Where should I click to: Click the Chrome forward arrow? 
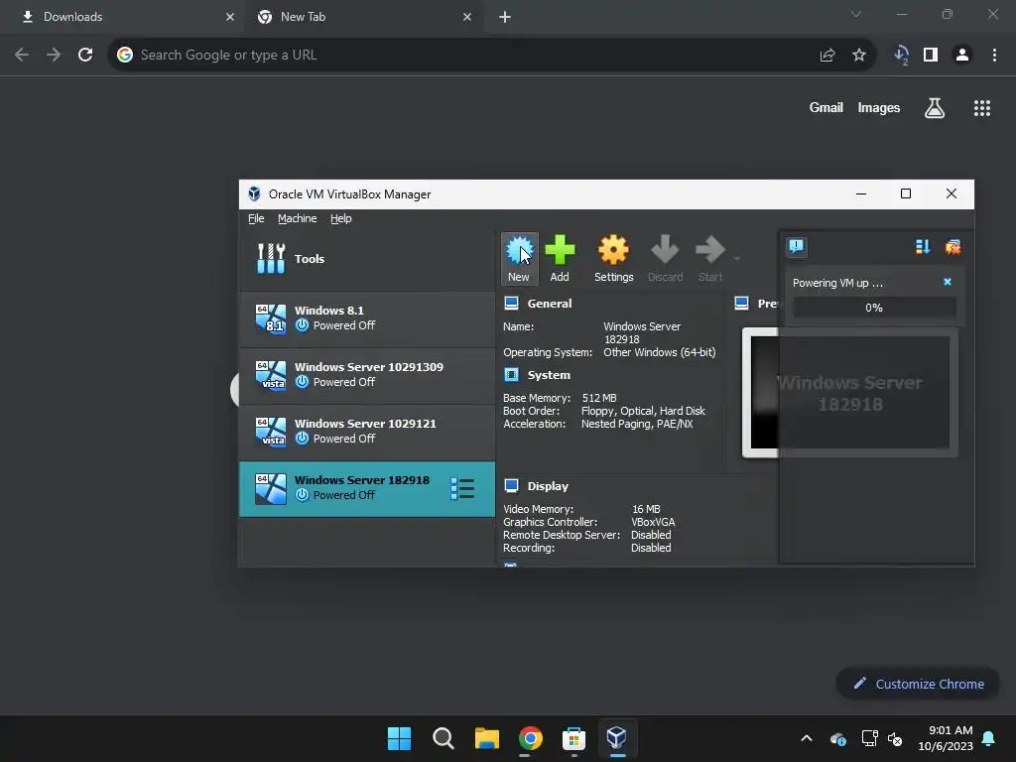coord(54,56)
